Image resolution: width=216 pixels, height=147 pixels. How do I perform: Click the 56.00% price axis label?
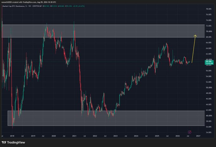209,70
